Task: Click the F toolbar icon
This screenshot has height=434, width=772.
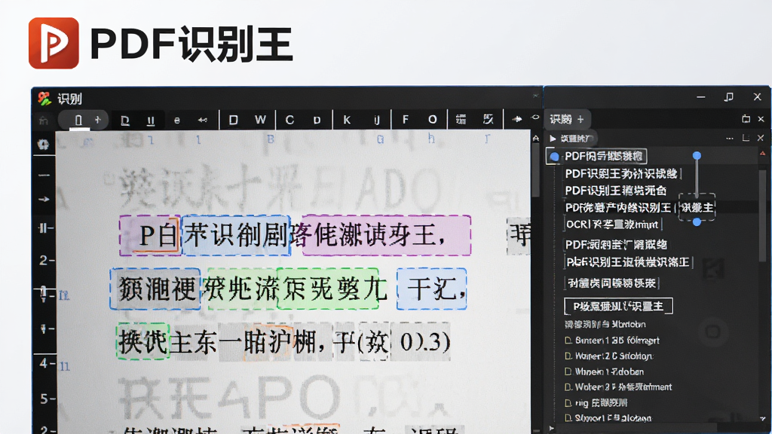Action: (405, 120)
